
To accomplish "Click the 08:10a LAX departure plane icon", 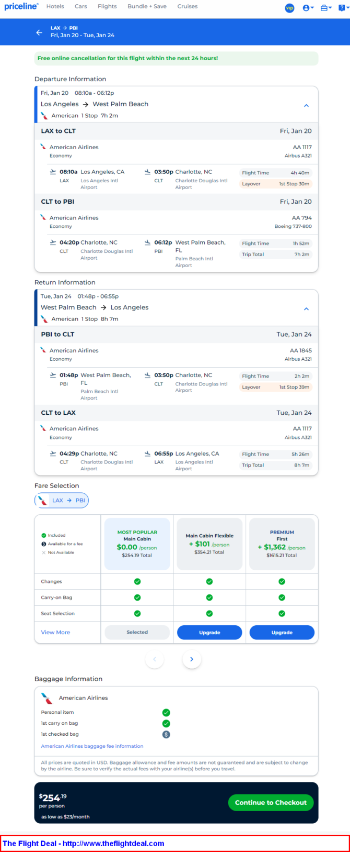I will click(53, 172).
